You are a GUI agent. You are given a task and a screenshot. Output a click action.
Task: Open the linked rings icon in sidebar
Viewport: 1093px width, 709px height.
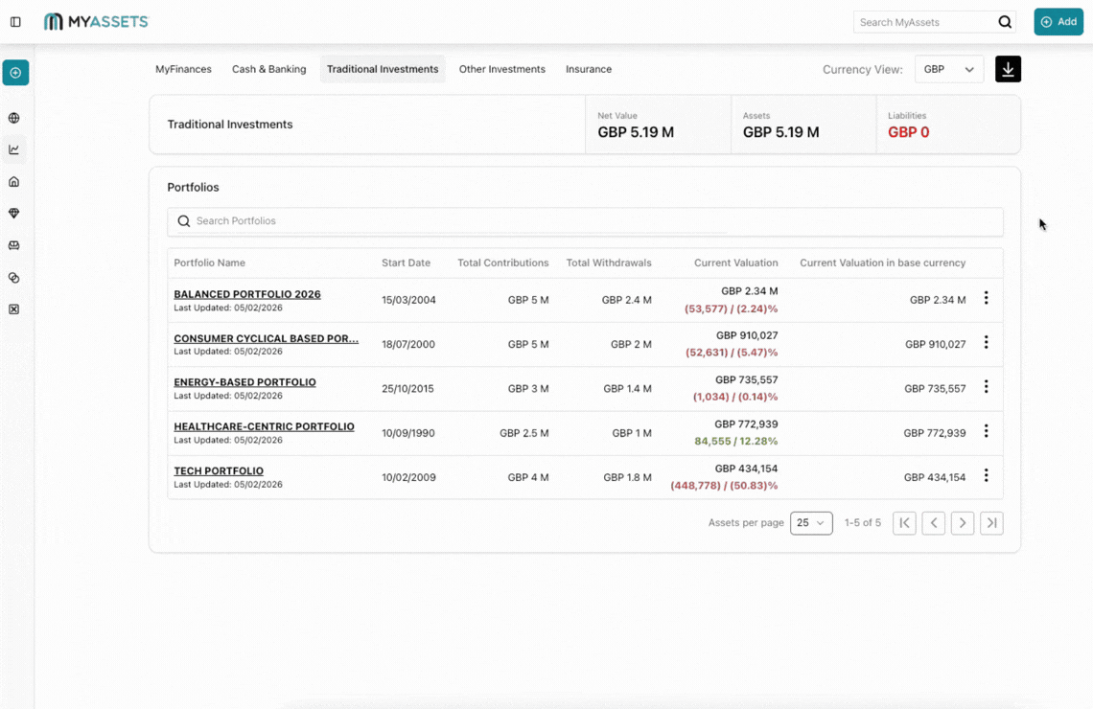(x=14, y=278)
